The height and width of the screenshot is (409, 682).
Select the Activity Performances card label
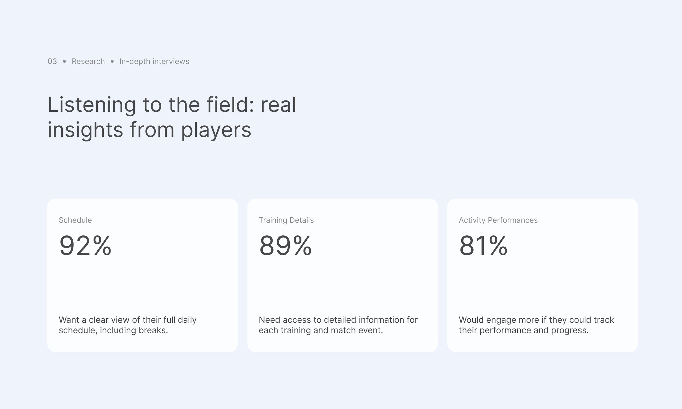click(x=498, y=220)
